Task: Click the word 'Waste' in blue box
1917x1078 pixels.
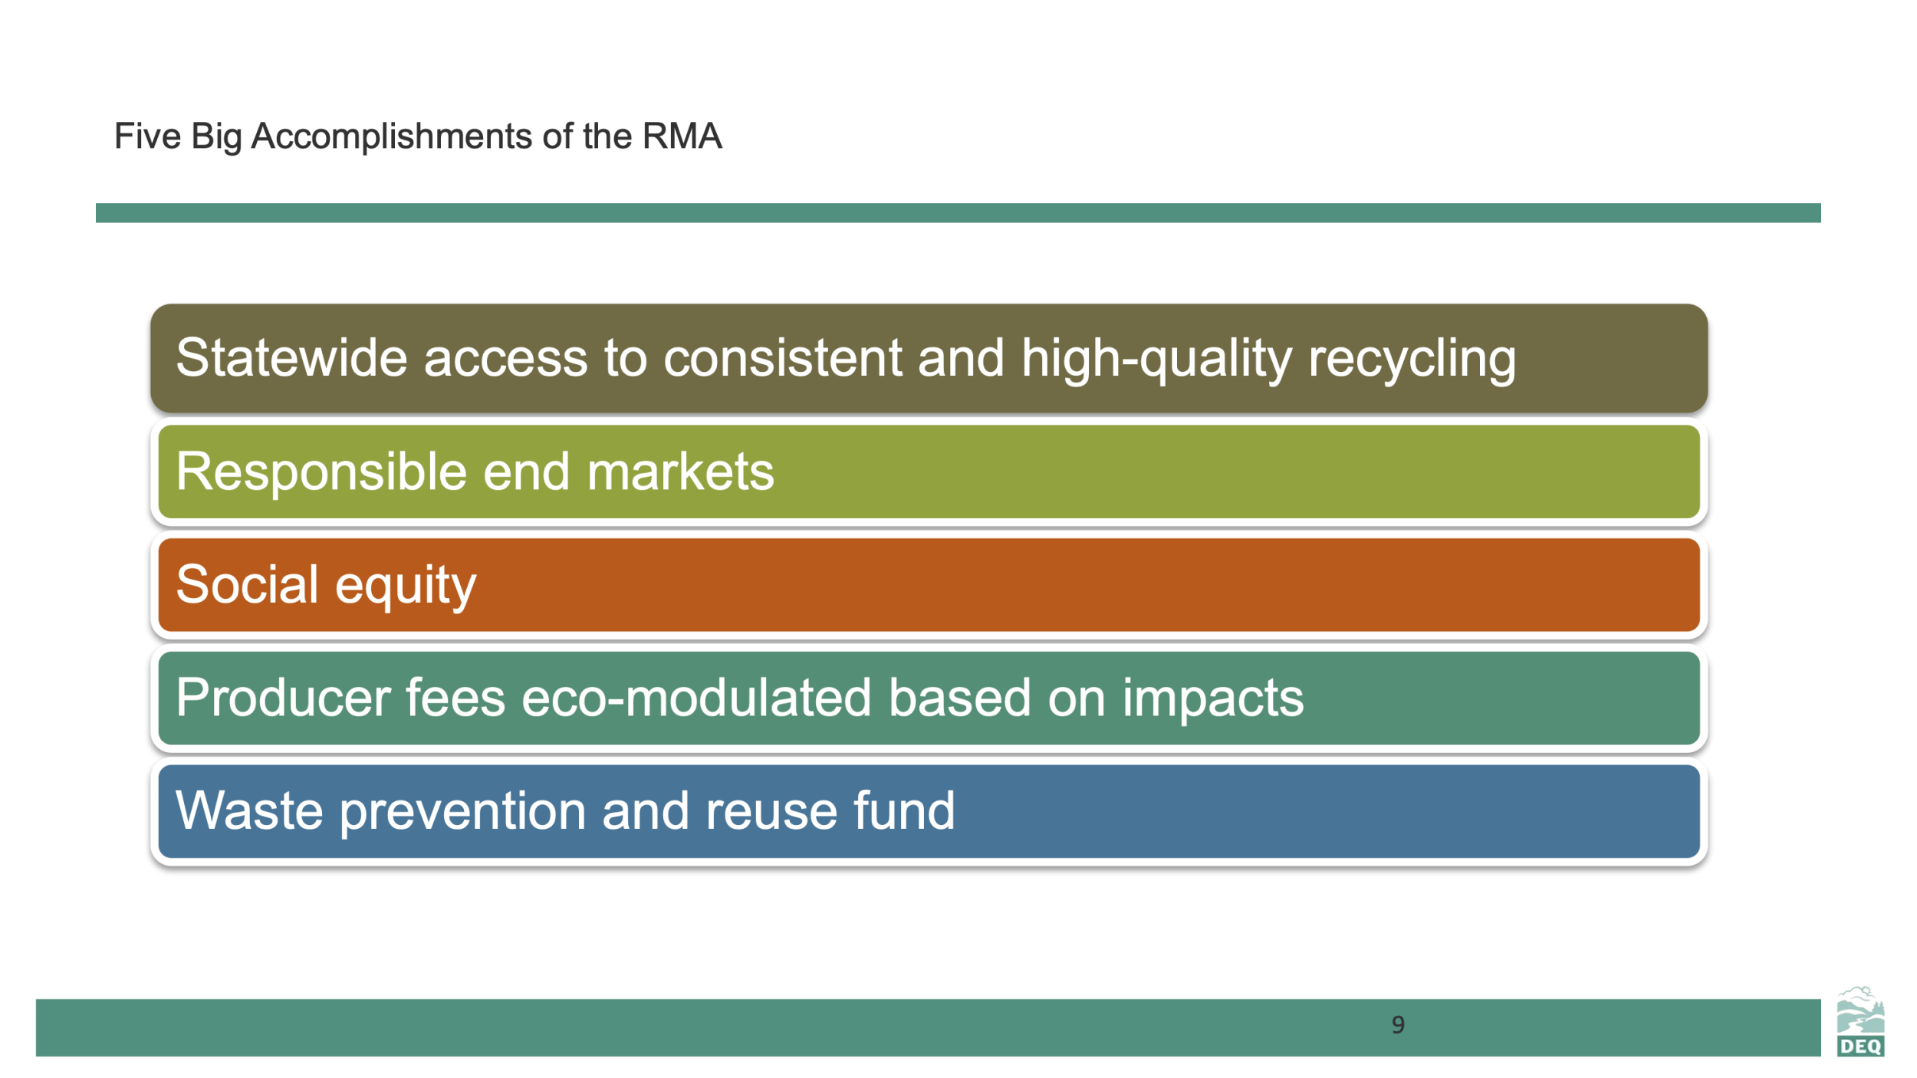Action: coord(250,810)
